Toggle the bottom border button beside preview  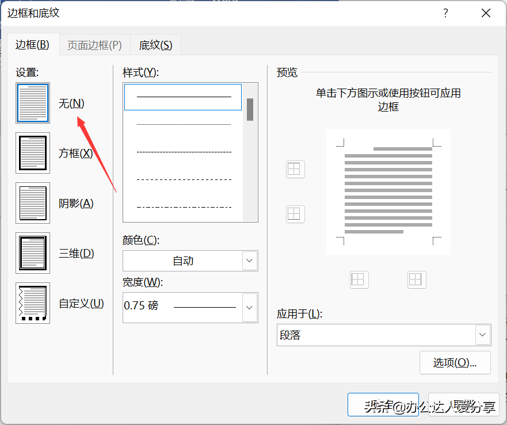click(295, 214)
